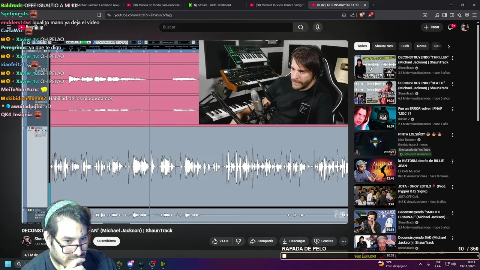Open YouTube notifications bell
This screenshot has width=480, height=270.
tap(451, 27)
